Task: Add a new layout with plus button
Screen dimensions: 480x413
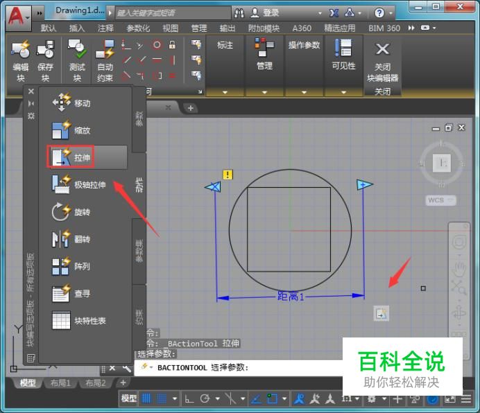Action: point(123,383)
